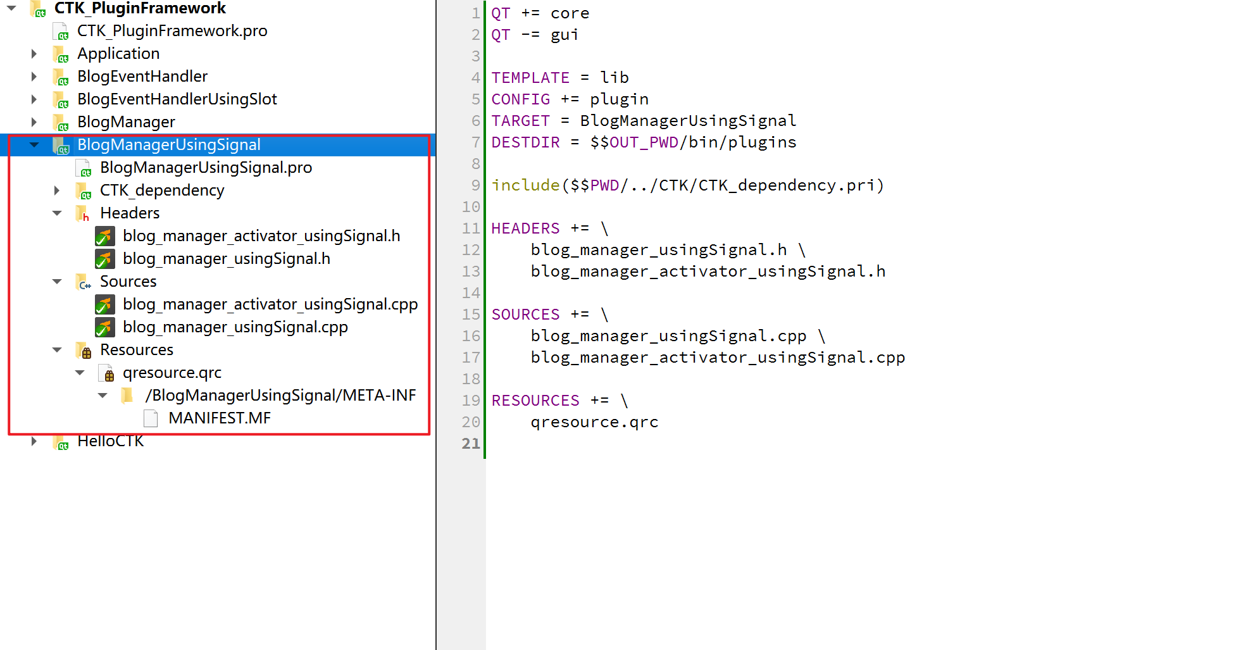Collapse the BlogManagerUsingSignal subproject
Image resolution: width=1260 pixels, height=650 pixels.
coord(34,145)
